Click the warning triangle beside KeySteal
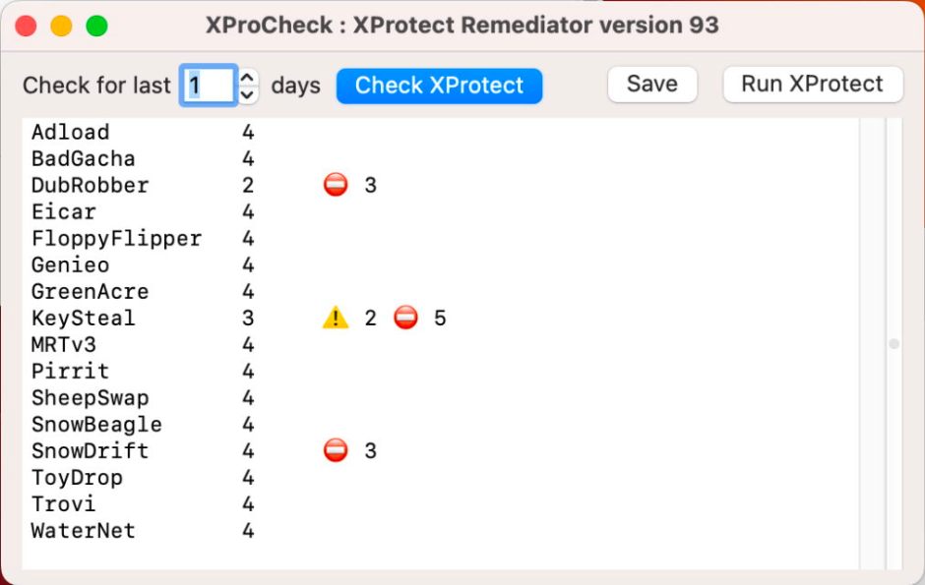925x585 pixels. click(x=335, y=317)
